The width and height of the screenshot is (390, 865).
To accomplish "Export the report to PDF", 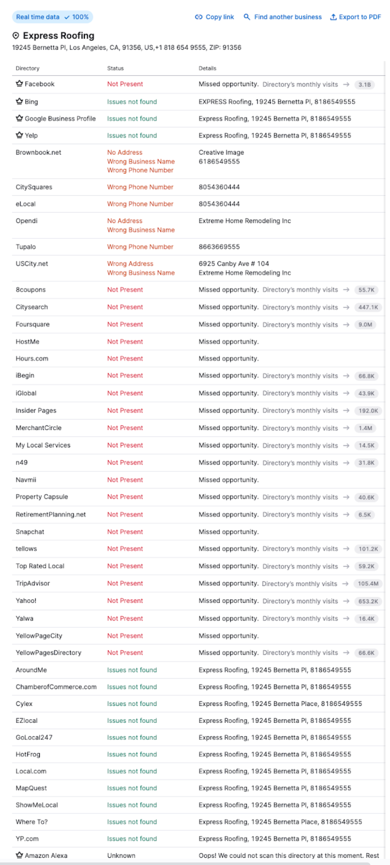I will coord(358,17).
